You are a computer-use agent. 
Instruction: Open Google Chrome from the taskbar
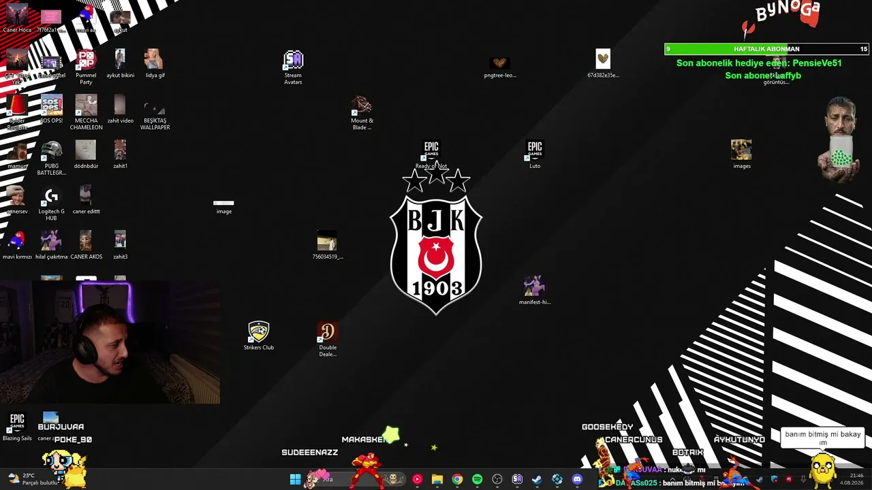coord(457,479)
